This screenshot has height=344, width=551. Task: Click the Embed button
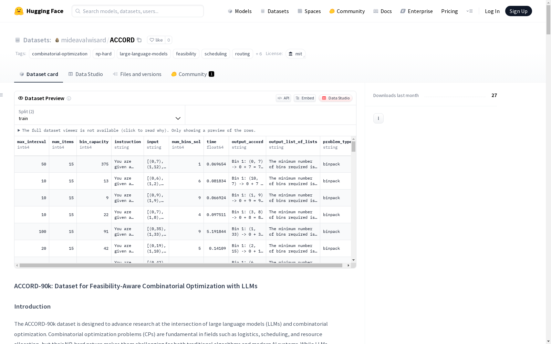(x=305, y=98)
